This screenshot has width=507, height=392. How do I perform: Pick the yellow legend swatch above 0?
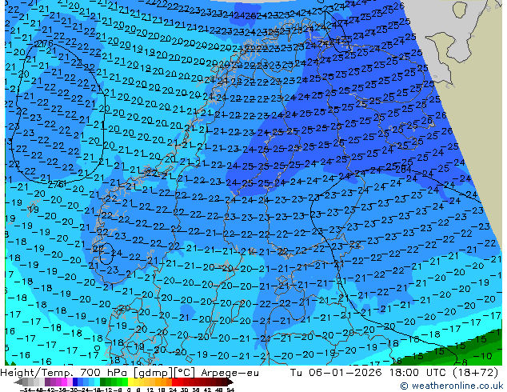(x=130, y=382)
